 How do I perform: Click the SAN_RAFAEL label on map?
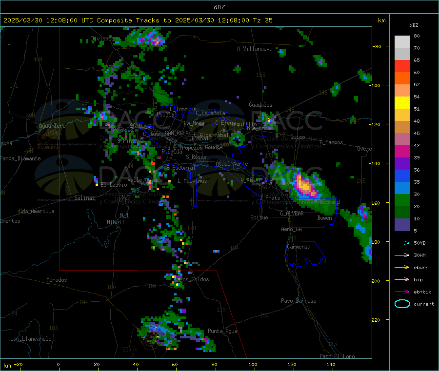(179, 133)
